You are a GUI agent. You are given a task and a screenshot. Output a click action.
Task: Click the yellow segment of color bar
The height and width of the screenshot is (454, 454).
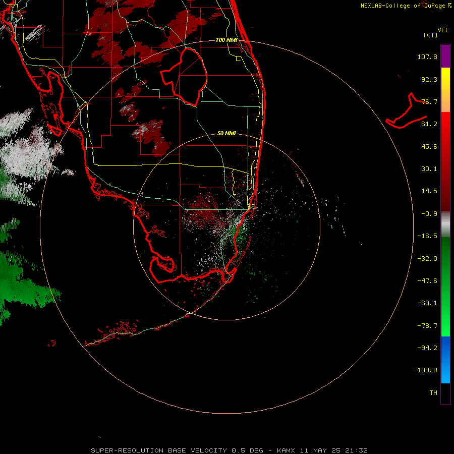pyautogui.click(x=445, y=78)
